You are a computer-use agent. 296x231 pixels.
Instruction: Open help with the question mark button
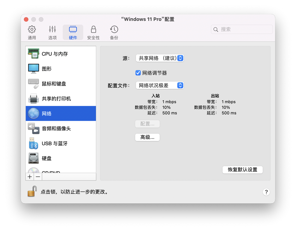coord(266,192)
